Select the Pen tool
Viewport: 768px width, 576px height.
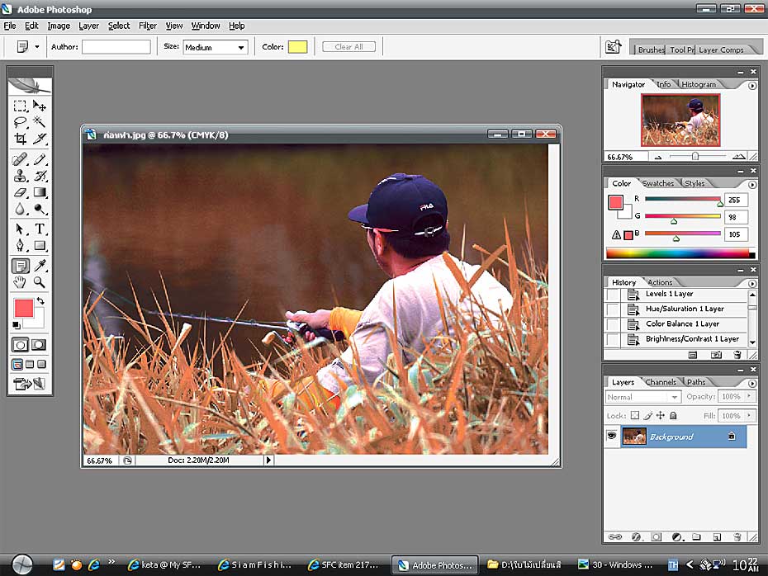20,245
